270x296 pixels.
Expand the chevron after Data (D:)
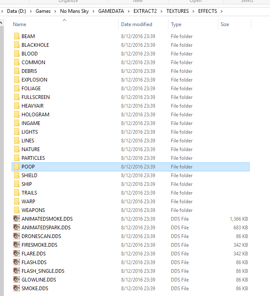click(31, 11)
